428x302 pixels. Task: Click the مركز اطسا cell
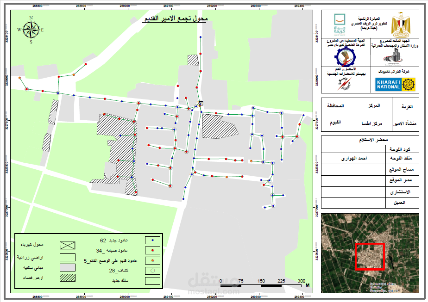371,123
